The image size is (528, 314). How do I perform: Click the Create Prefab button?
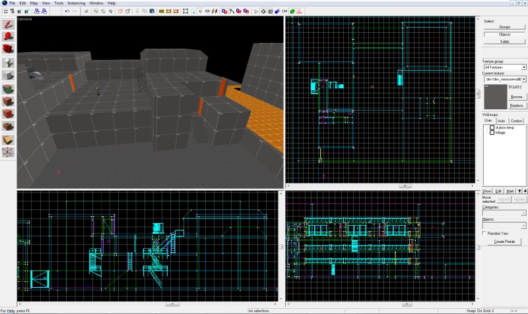click(504, 242)
